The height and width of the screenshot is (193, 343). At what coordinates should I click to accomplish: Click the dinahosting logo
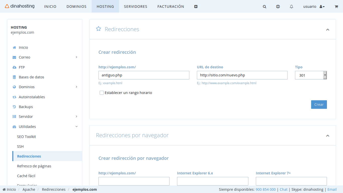(20, 6)
